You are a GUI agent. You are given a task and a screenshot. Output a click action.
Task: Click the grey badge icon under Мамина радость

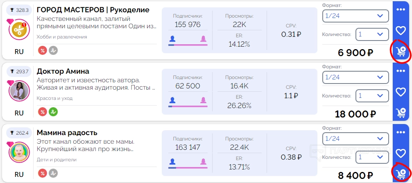tap(53, 173)
